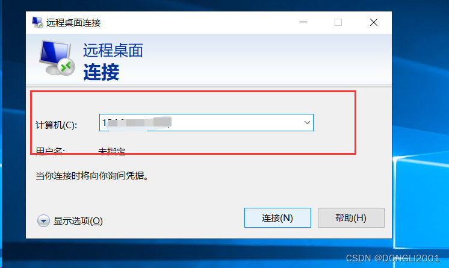Open the 计算机 address dropdown arrow

[307, 123]
